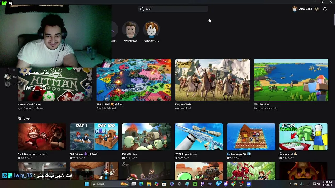The width and height of the screenshot is (335, 188).
Task: Switch to Roblox taskbar icon
Action: pyautogui.click(x=248, y=184)
